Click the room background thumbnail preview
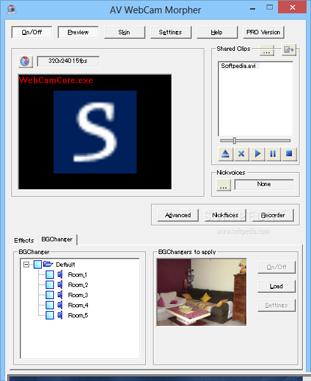 (201, 292)
